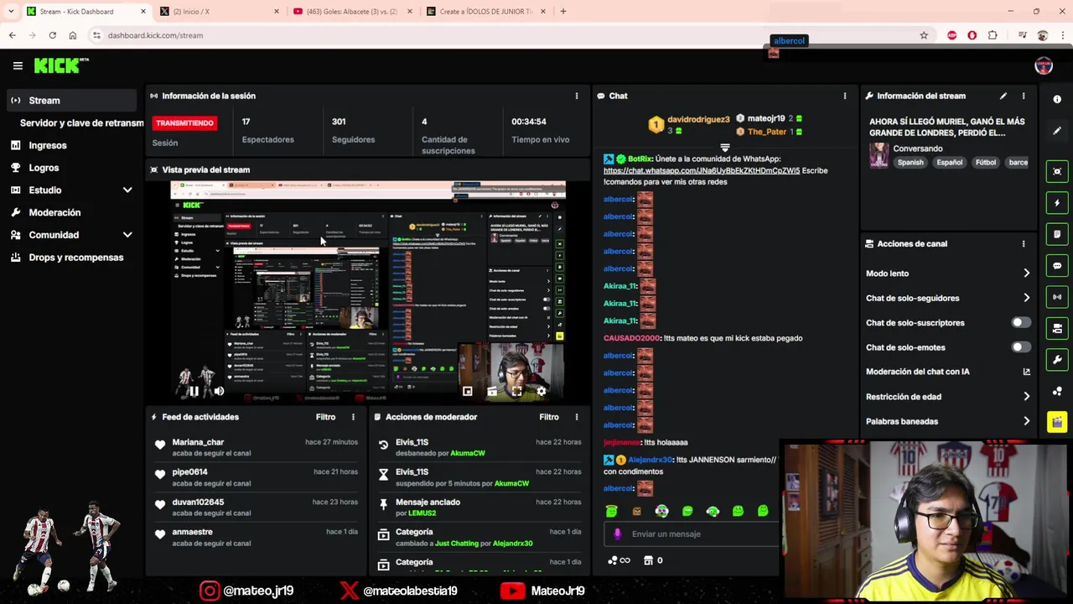Switch stream preview to theater mode
The image size is (1073, 604).
(492, 391)
